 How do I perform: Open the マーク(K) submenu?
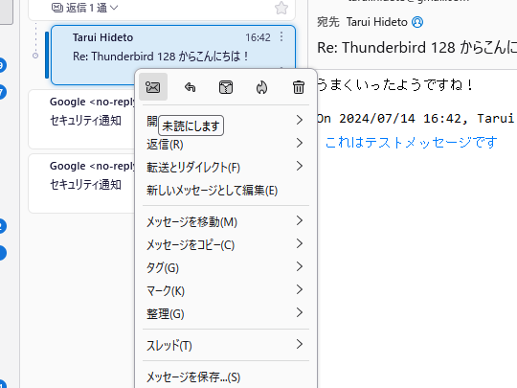pos(226,290)
